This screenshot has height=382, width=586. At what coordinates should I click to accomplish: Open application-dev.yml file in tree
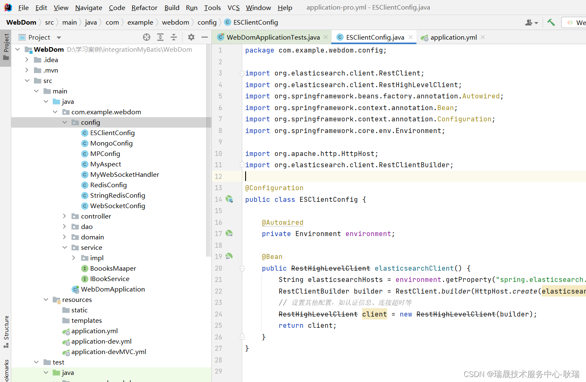point(101,341)
